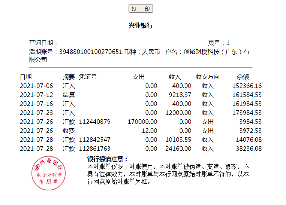The height and width of the screenshot is (205, 286).
Task: Click the 收费 summary cell
Action: click(69, 131)
